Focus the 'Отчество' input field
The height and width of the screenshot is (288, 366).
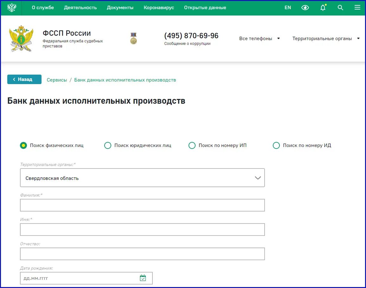click(142, 254)
